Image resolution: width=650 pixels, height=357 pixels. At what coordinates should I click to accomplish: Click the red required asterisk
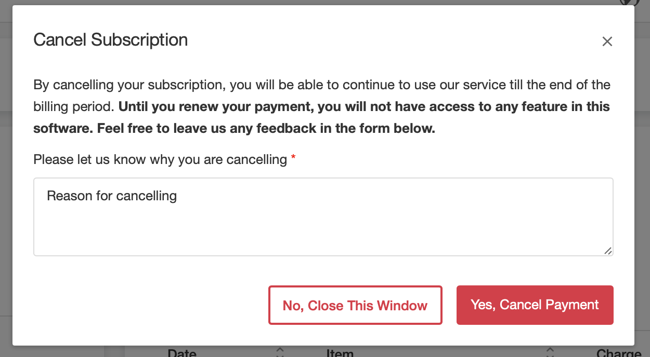coord(293,158)
